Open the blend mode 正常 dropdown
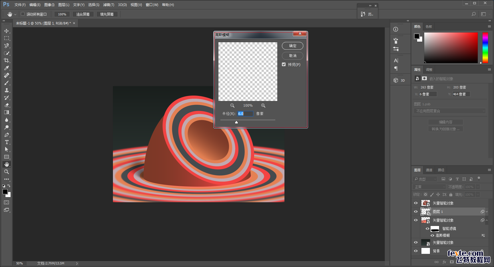This screenshot has height=267, width=494. coord(429,187)
